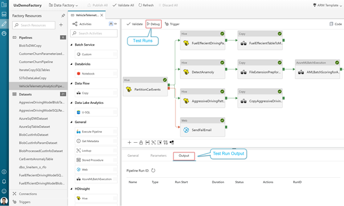Select the Execute Pipeline activity

[96, 132]
